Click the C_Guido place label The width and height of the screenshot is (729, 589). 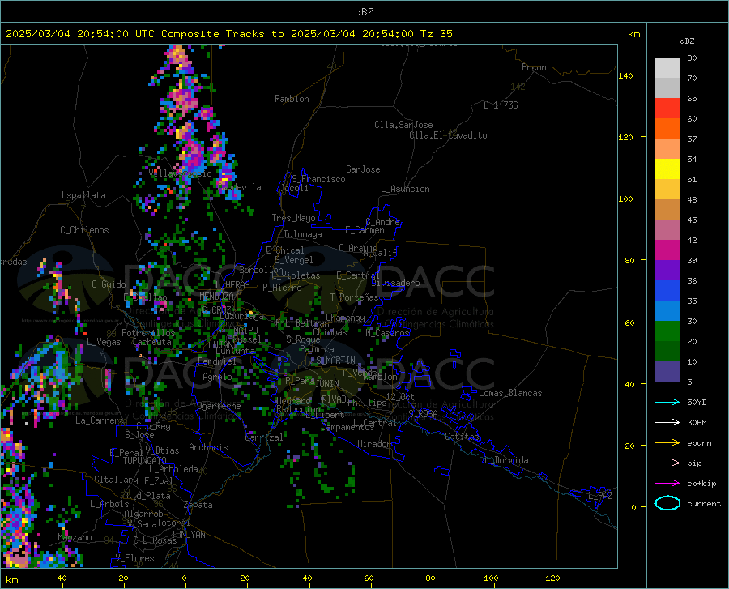click(109, 284)
